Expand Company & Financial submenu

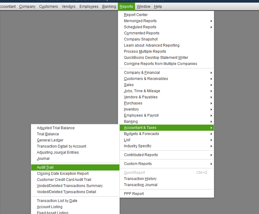pos(167,73)
